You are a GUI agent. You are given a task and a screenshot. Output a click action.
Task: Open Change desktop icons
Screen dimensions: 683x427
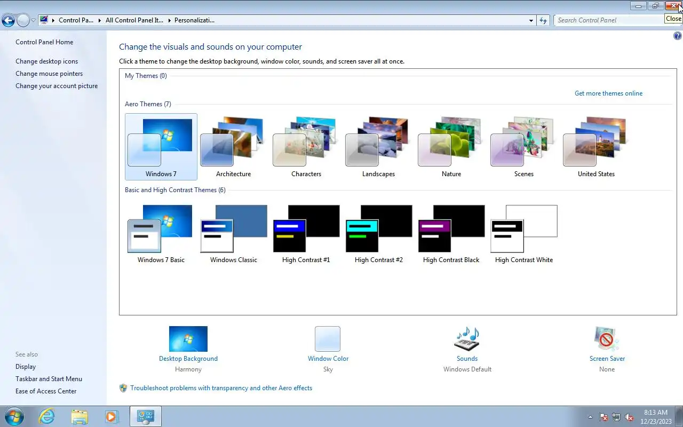click(x=46, y=61)
